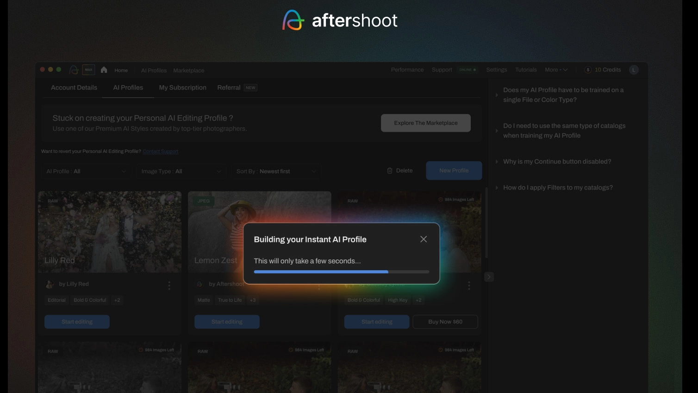
Task: Open the Lilly Red profile thumbnail
Action: (110, 232)
